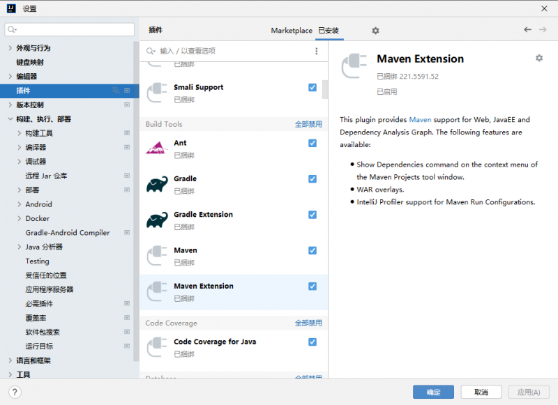Uncheck the Ant plugin checkbox

pyautogui.click(x=312, y=143)
